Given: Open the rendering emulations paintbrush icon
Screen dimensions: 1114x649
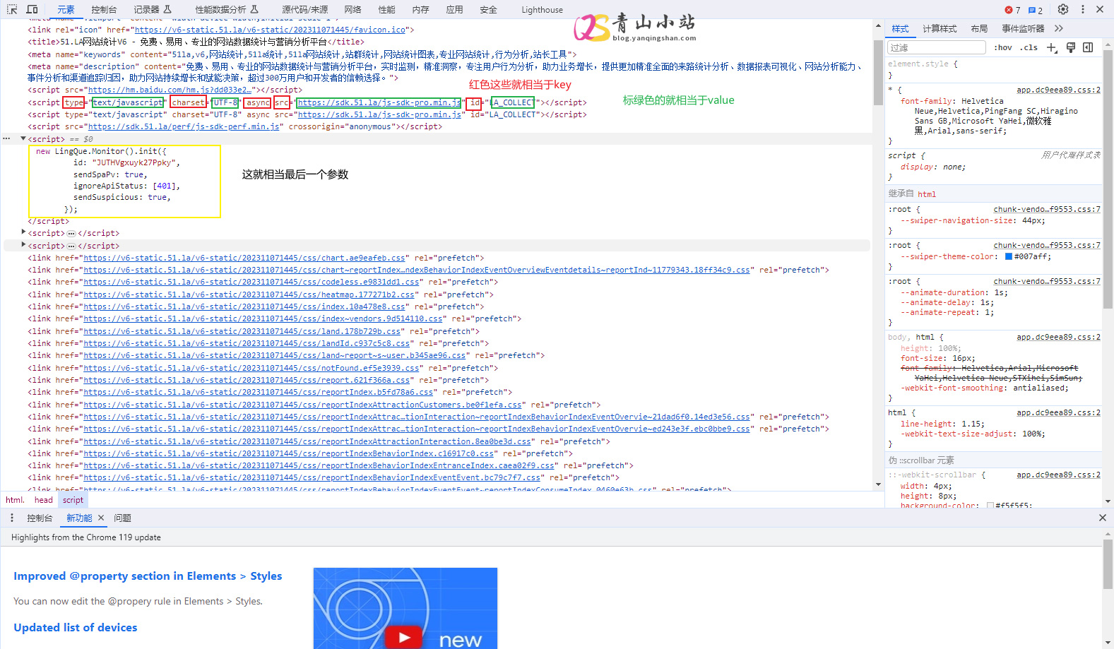Looking at the screenshot, I should pyautogui.click(x=1071, y=47).
